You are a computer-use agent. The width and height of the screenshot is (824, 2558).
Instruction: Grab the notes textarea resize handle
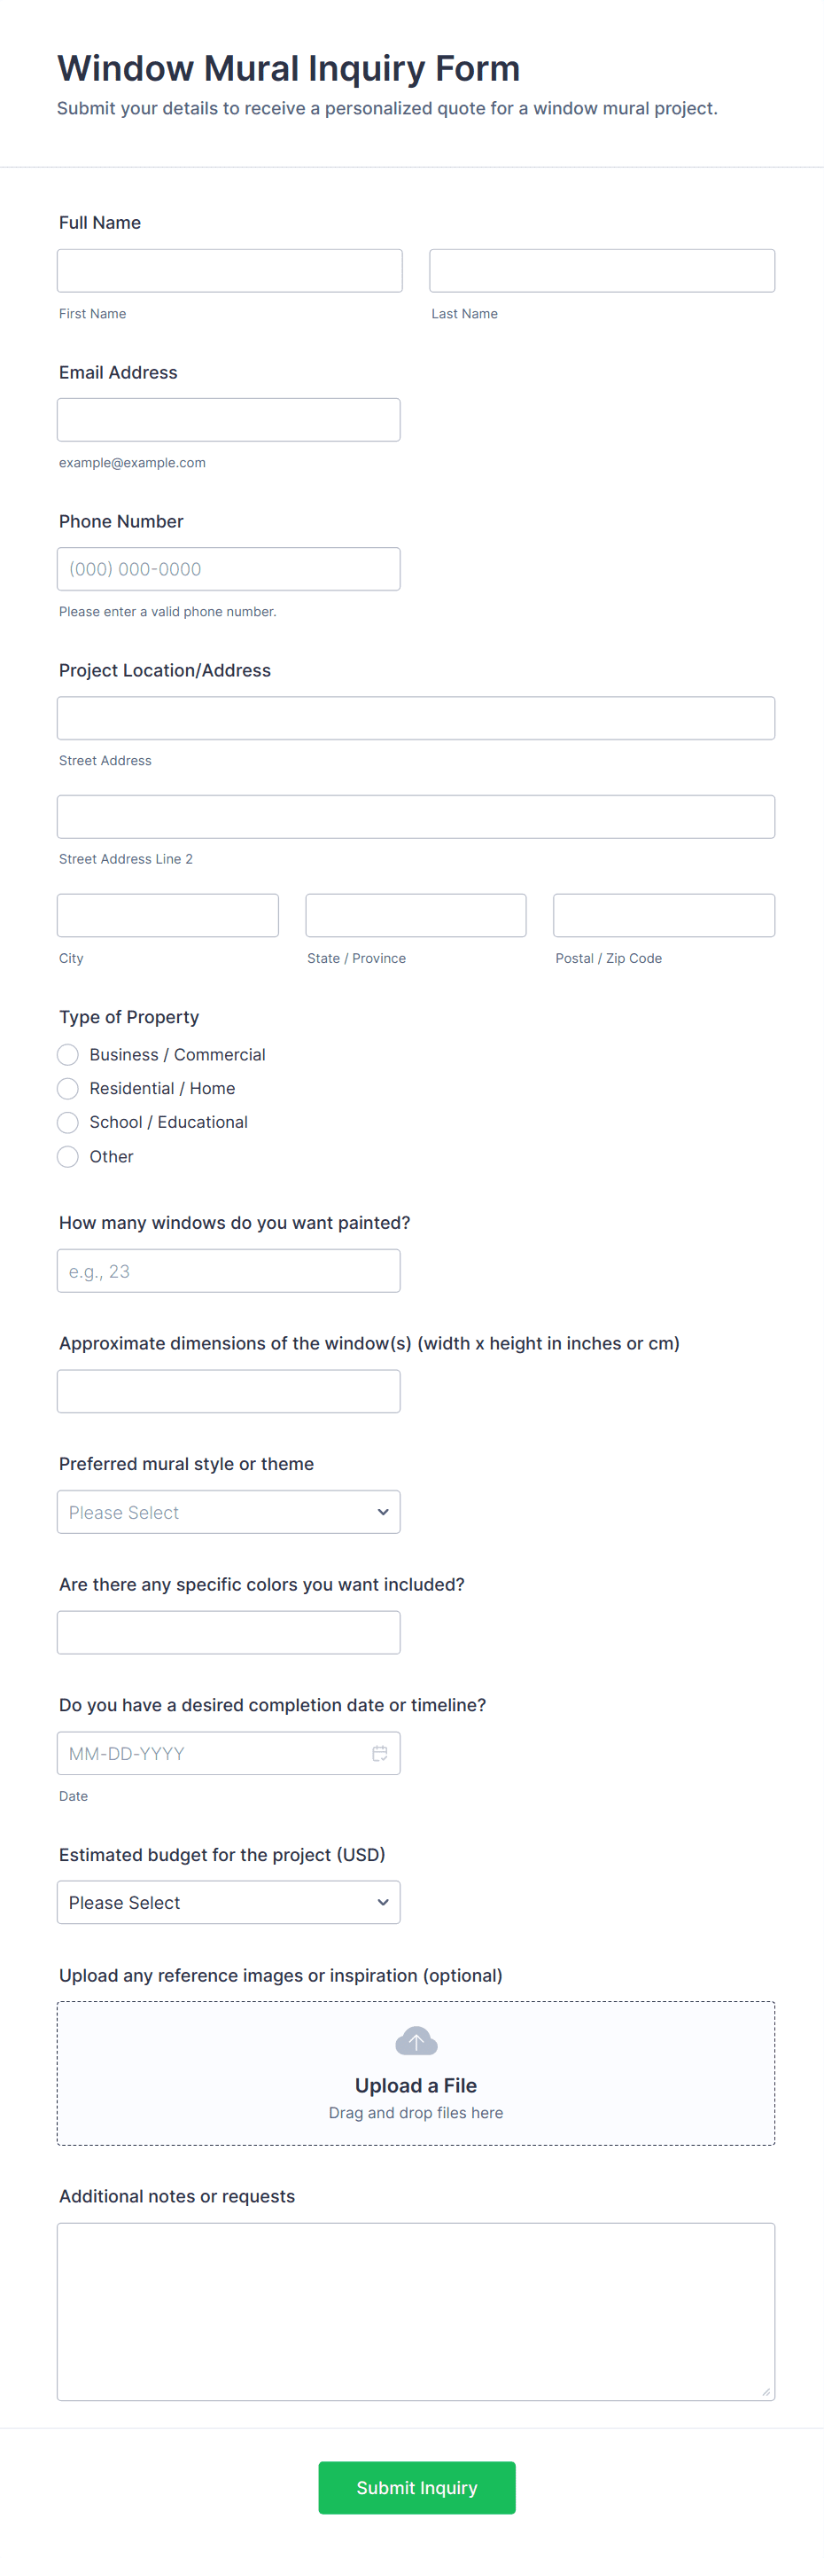(x=766, y=2391)
